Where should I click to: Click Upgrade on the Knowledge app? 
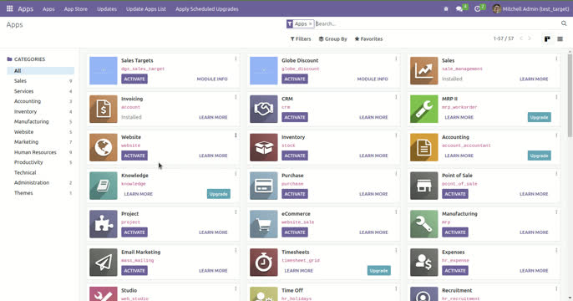(x=219, y=194)
